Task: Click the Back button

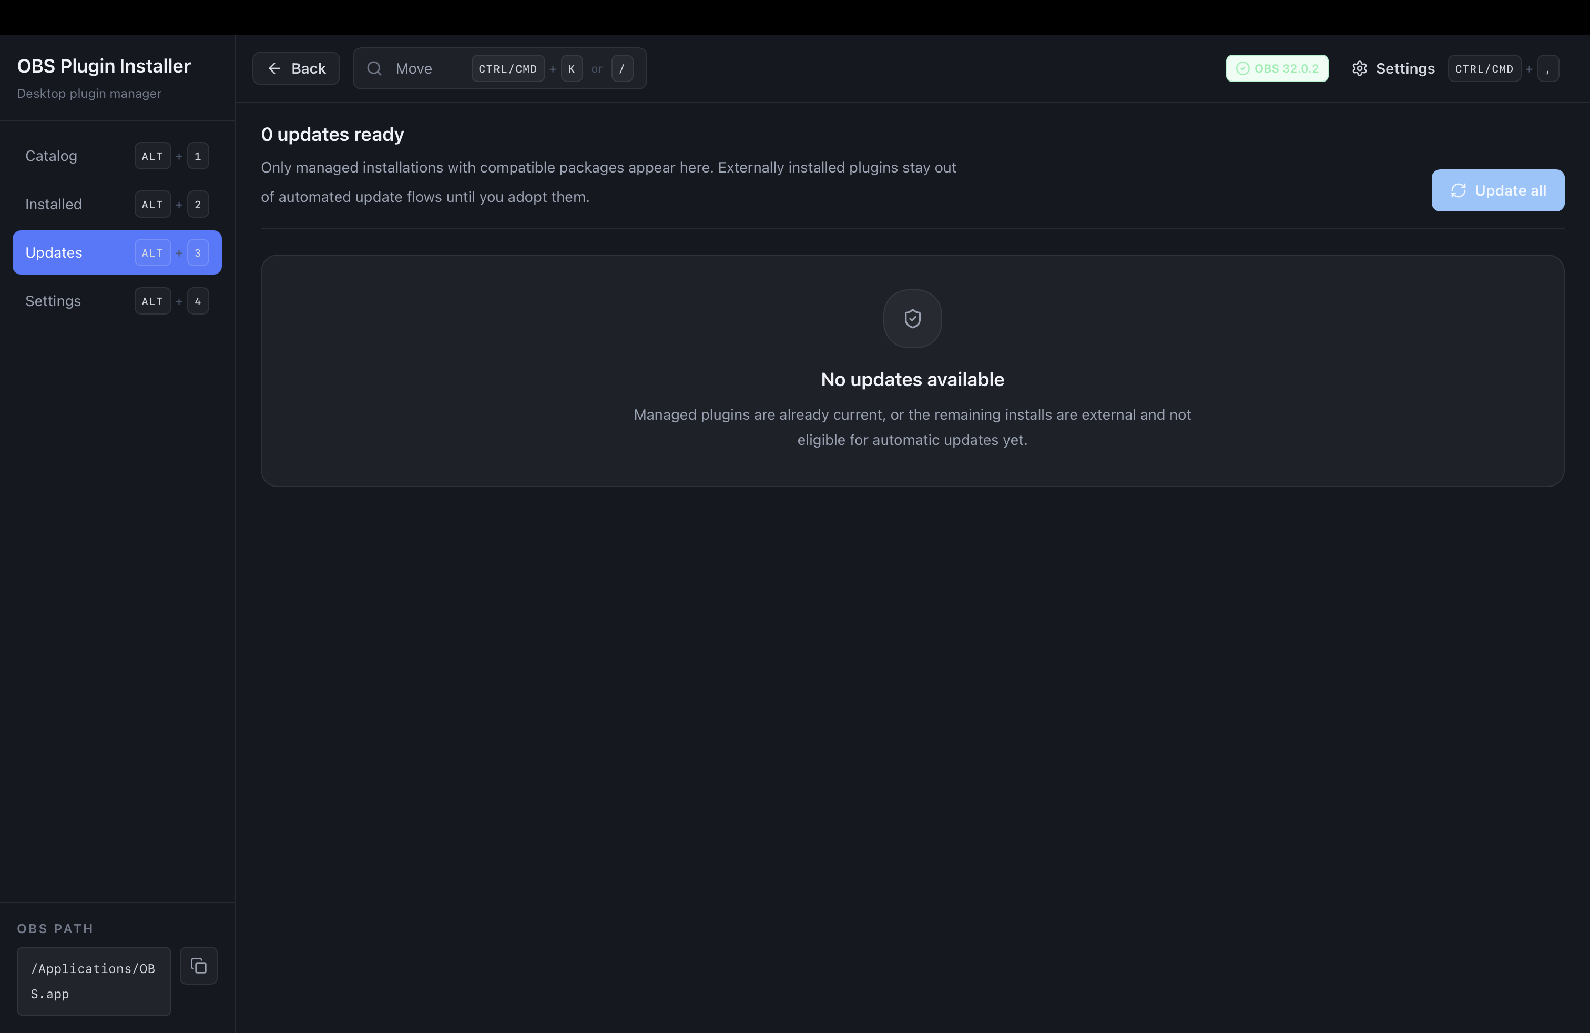Action: pyautogui.click(x=296, y=68)
